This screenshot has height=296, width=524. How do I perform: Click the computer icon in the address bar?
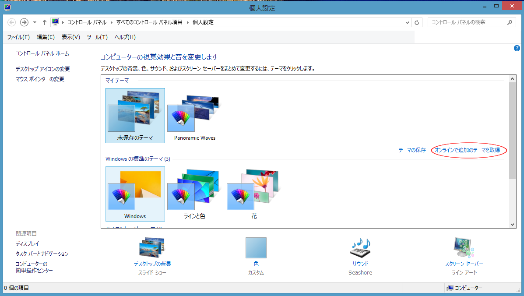tap(55, 22)
